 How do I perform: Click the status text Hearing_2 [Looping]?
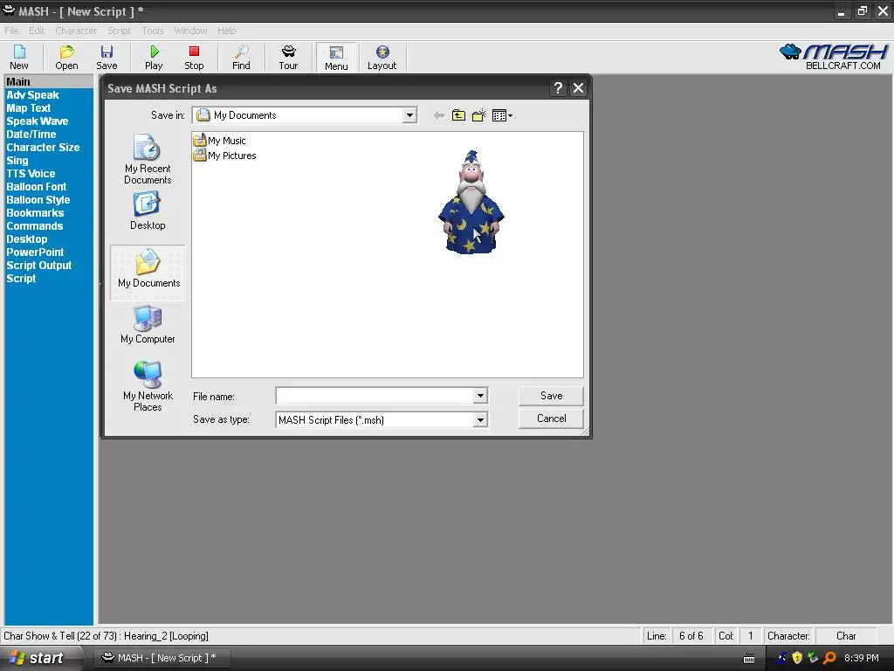(166, 636)
